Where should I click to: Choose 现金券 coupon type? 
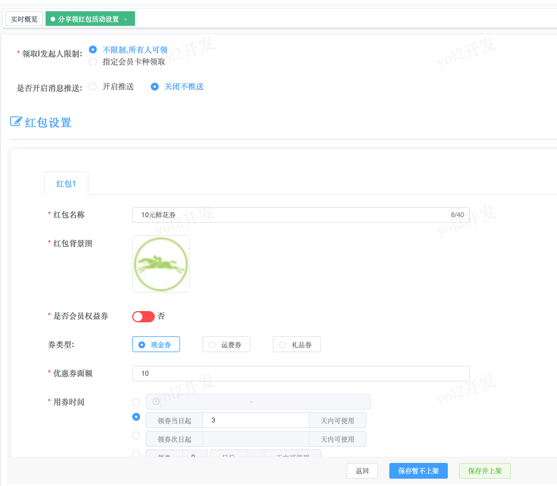click(x=156, y=345)
